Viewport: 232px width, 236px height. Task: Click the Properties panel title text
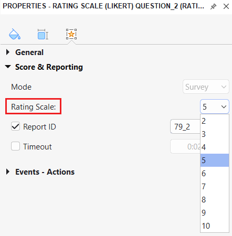point(103,6)
